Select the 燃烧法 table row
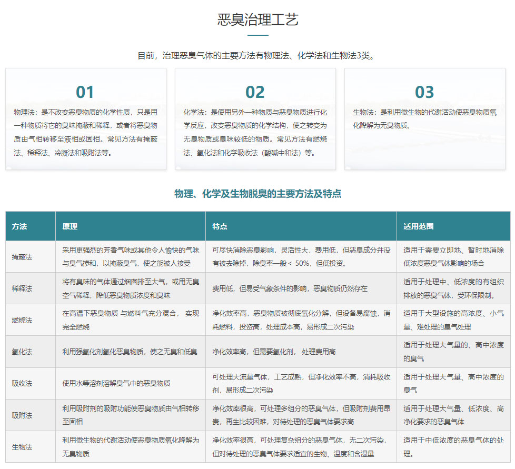 point(258,320)
